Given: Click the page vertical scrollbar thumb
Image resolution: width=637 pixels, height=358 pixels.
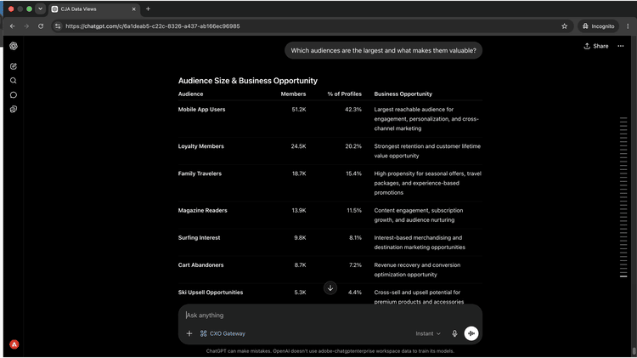Looking at the screenshot, I should tap(634, 350).
